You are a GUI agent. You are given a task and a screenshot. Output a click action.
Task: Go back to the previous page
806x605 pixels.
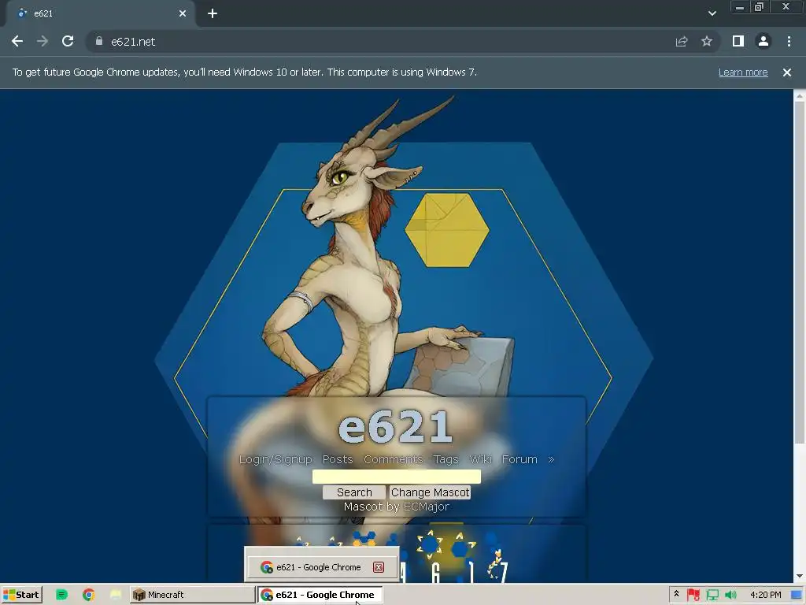(x=17, y=41)
